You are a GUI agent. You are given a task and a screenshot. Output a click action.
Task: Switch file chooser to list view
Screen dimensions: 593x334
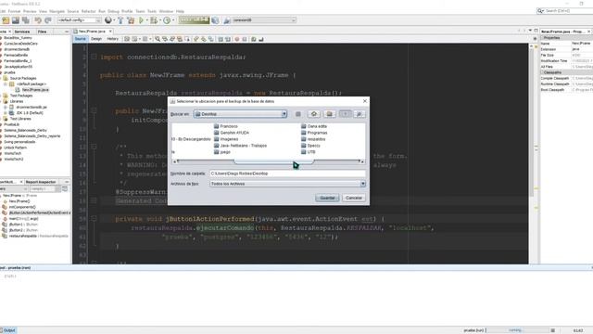(345, 114)
